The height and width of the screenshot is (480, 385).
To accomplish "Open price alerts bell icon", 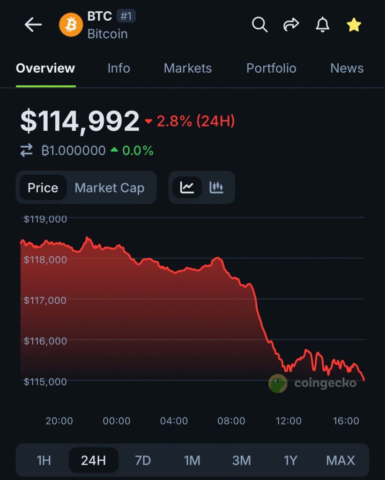I will point(322,25).
